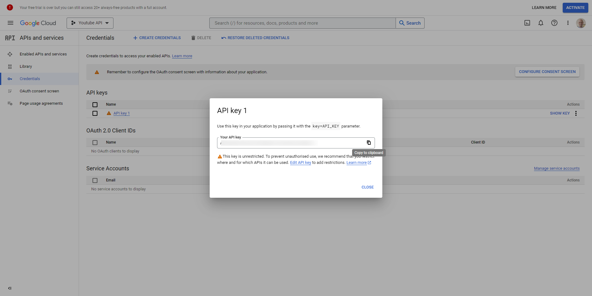This screenshot has height=296, width=592.
Task: Follow the Edit API key link
Action: click(300, 163)
